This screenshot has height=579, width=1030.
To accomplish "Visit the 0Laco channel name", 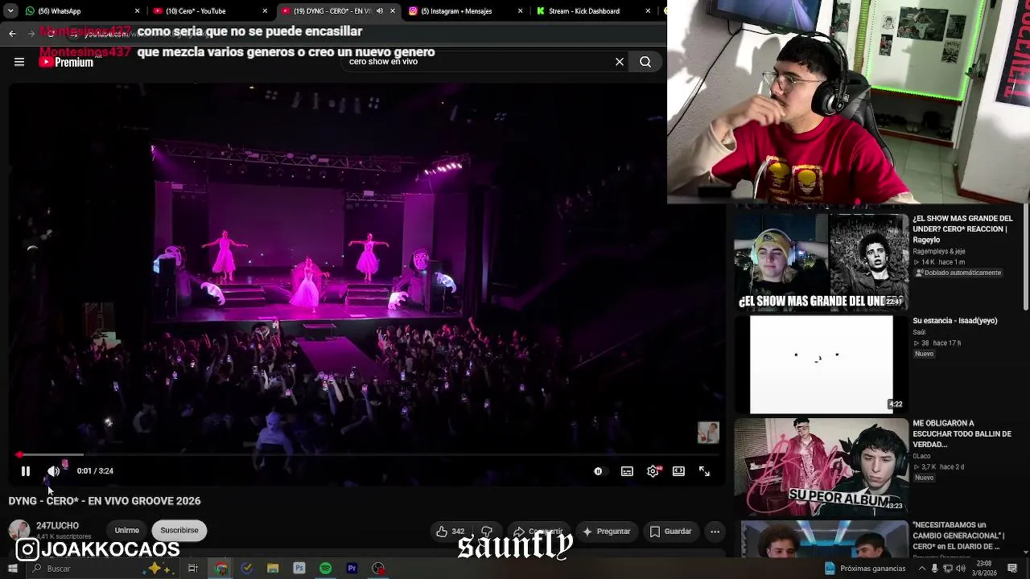I will 921,456.
